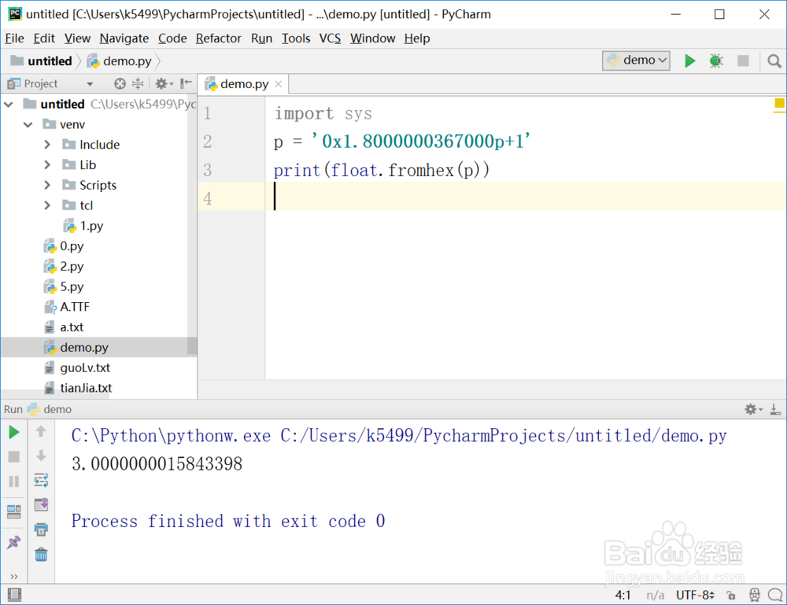The width and height of the screenshot is (787, 605).
Task: Open Search Everywhere magnifier icon
Action: (x=774, y=61)
